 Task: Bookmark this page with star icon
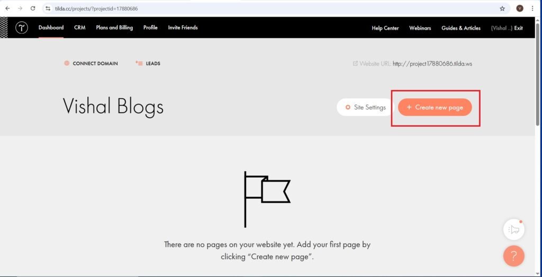pyautogui.click(x=502, y=8)
